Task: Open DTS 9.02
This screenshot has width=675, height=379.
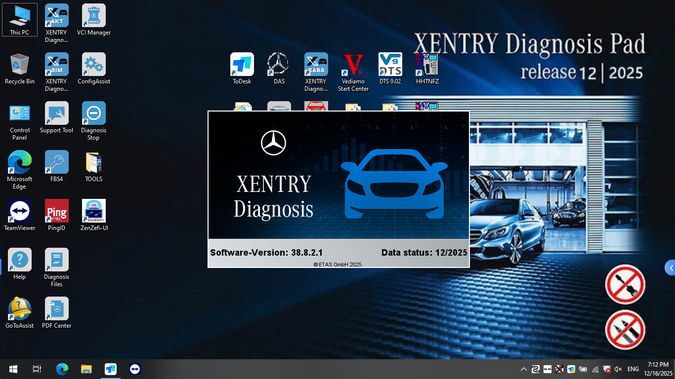Action: [390, 64]
